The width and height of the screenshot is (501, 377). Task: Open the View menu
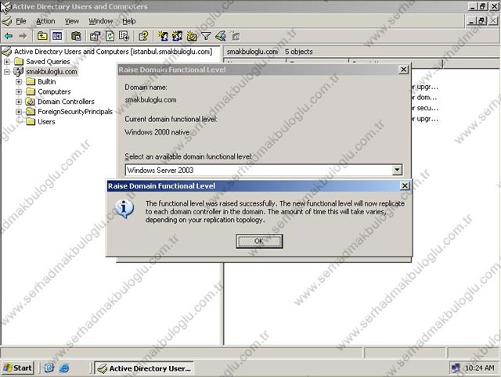pyautogui.click(x=71, y=21)
